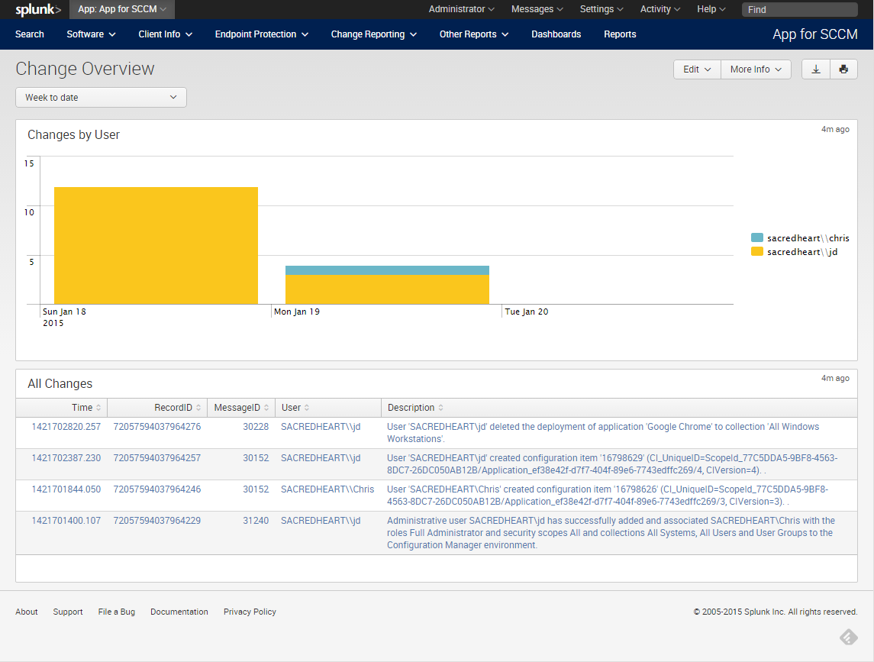Open the Endpoint Protection menu
The height and width of the screenshot is (662, 874).
261,34
